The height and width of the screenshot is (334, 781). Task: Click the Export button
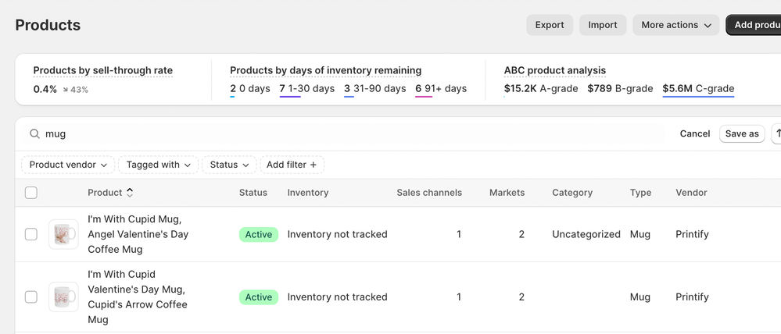550,25
